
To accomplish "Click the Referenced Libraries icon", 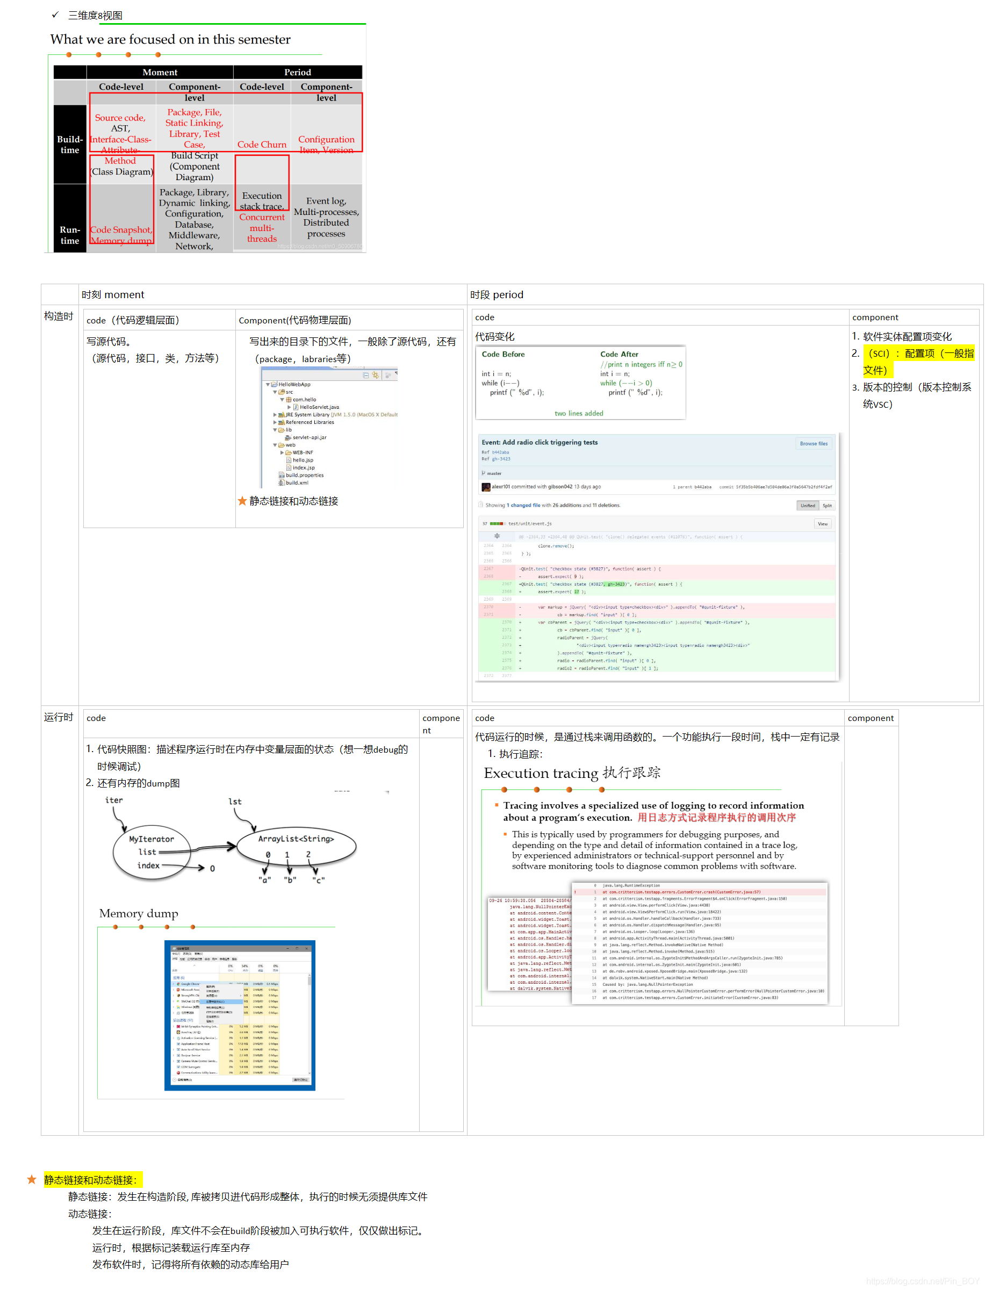I will (282, 422).
